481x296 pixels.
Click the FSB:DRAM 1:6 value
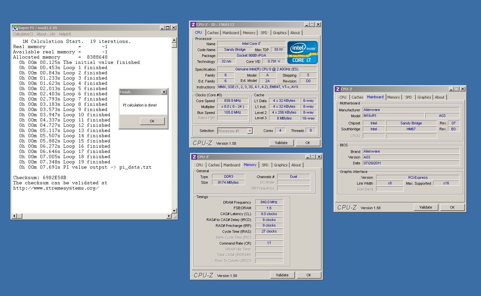pos(269,208)
